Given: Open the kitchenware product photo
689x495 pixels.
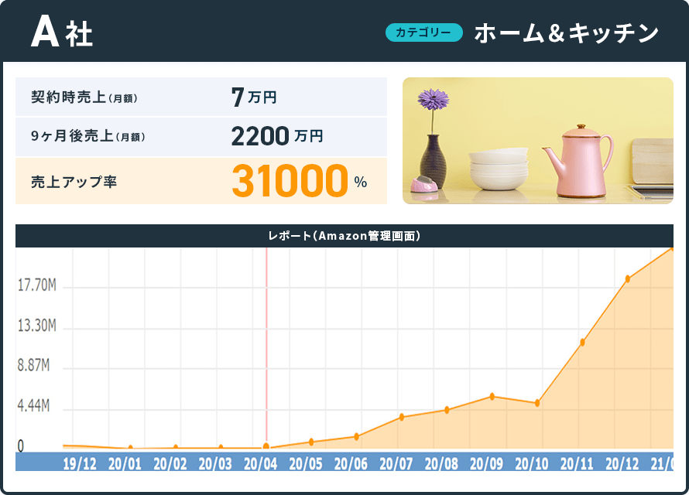Looking at the screenshot, I should tap(537, 141).
